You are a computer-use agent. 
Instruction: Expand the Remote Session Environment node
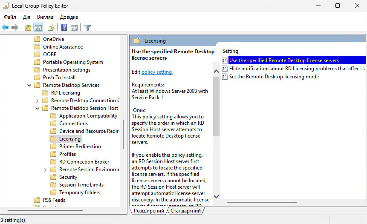pyautogui.click(x=46, y=170)
